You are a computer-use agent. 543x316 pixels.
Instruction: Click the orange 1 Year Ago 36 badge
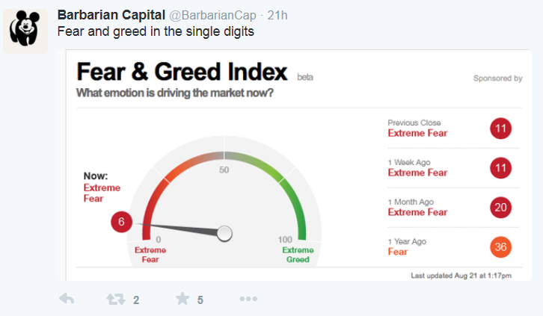[x=501, y=247]
